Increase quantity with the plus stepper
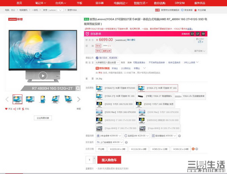227x174 pixels. pos(94,158)
